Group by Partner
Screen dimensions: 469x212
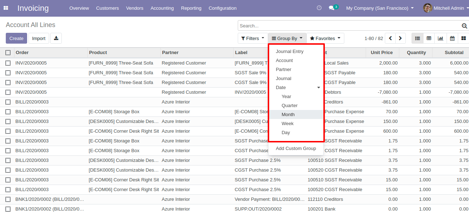(296, 70)
